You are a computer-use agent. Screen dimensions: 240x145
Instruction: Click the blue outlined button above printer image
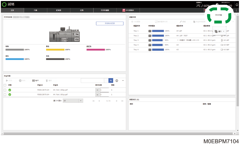pos(110,23)
